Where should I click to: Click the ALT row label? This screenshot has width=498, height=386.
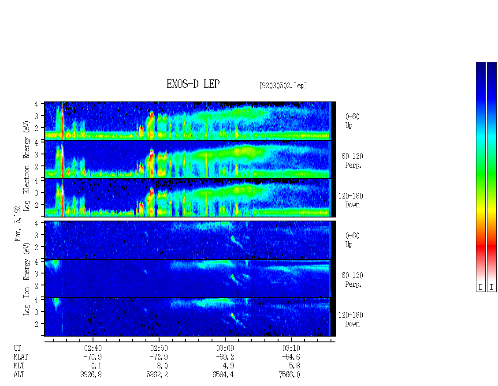(x=19, y=375)
